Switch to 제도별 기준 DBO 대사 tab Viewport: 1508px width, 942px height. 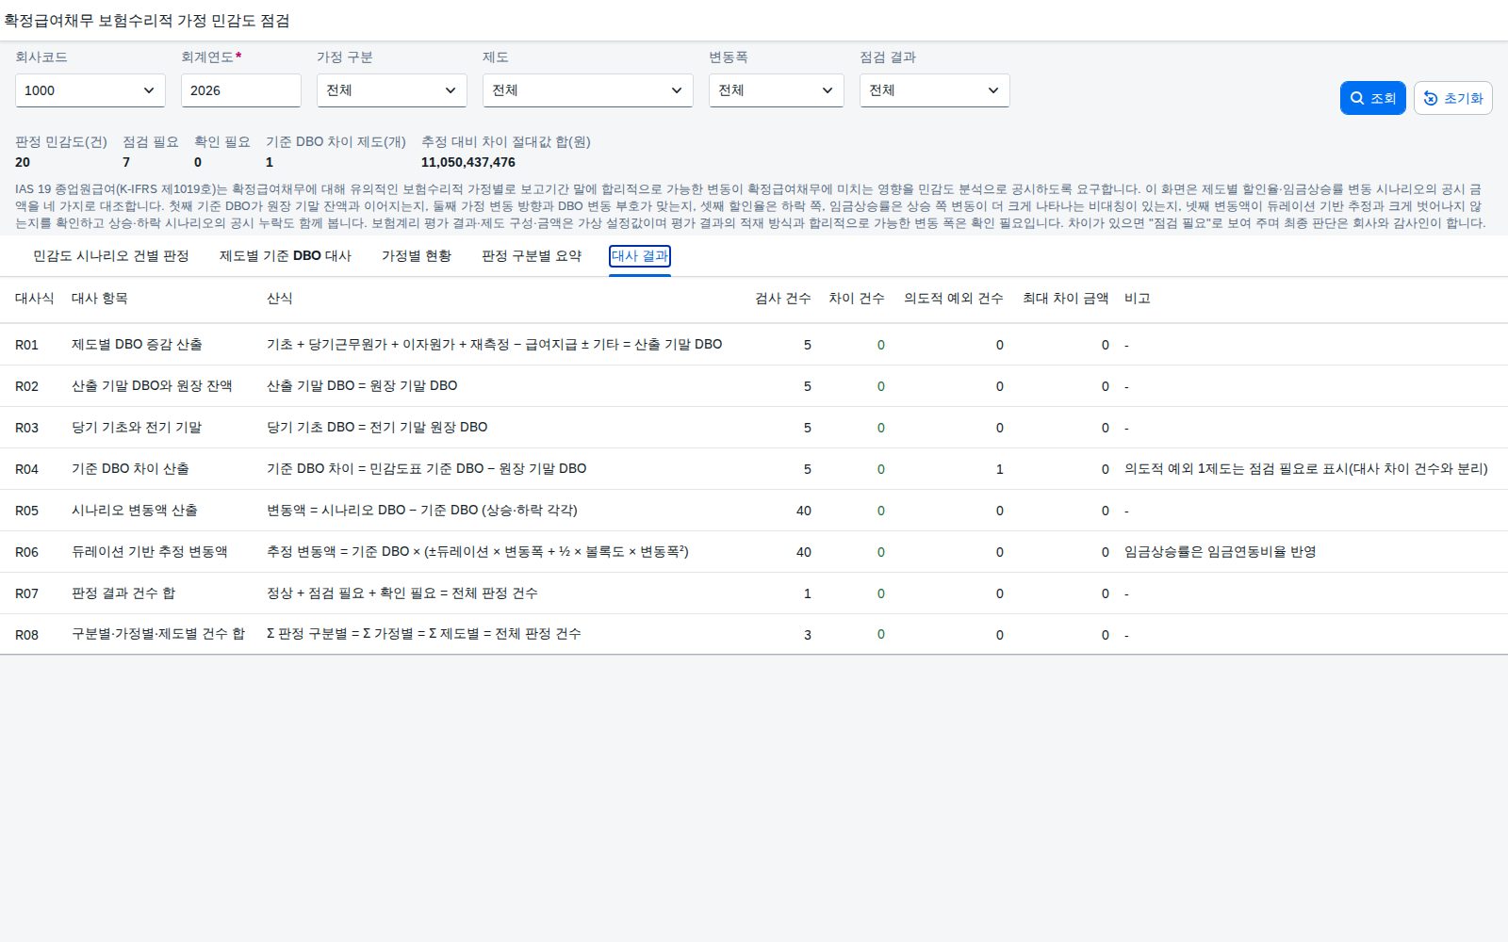[x=286, y=256]
